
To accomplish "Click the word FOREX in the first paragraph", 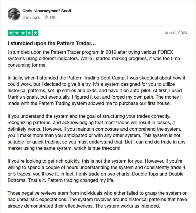I will pos(165,52).
